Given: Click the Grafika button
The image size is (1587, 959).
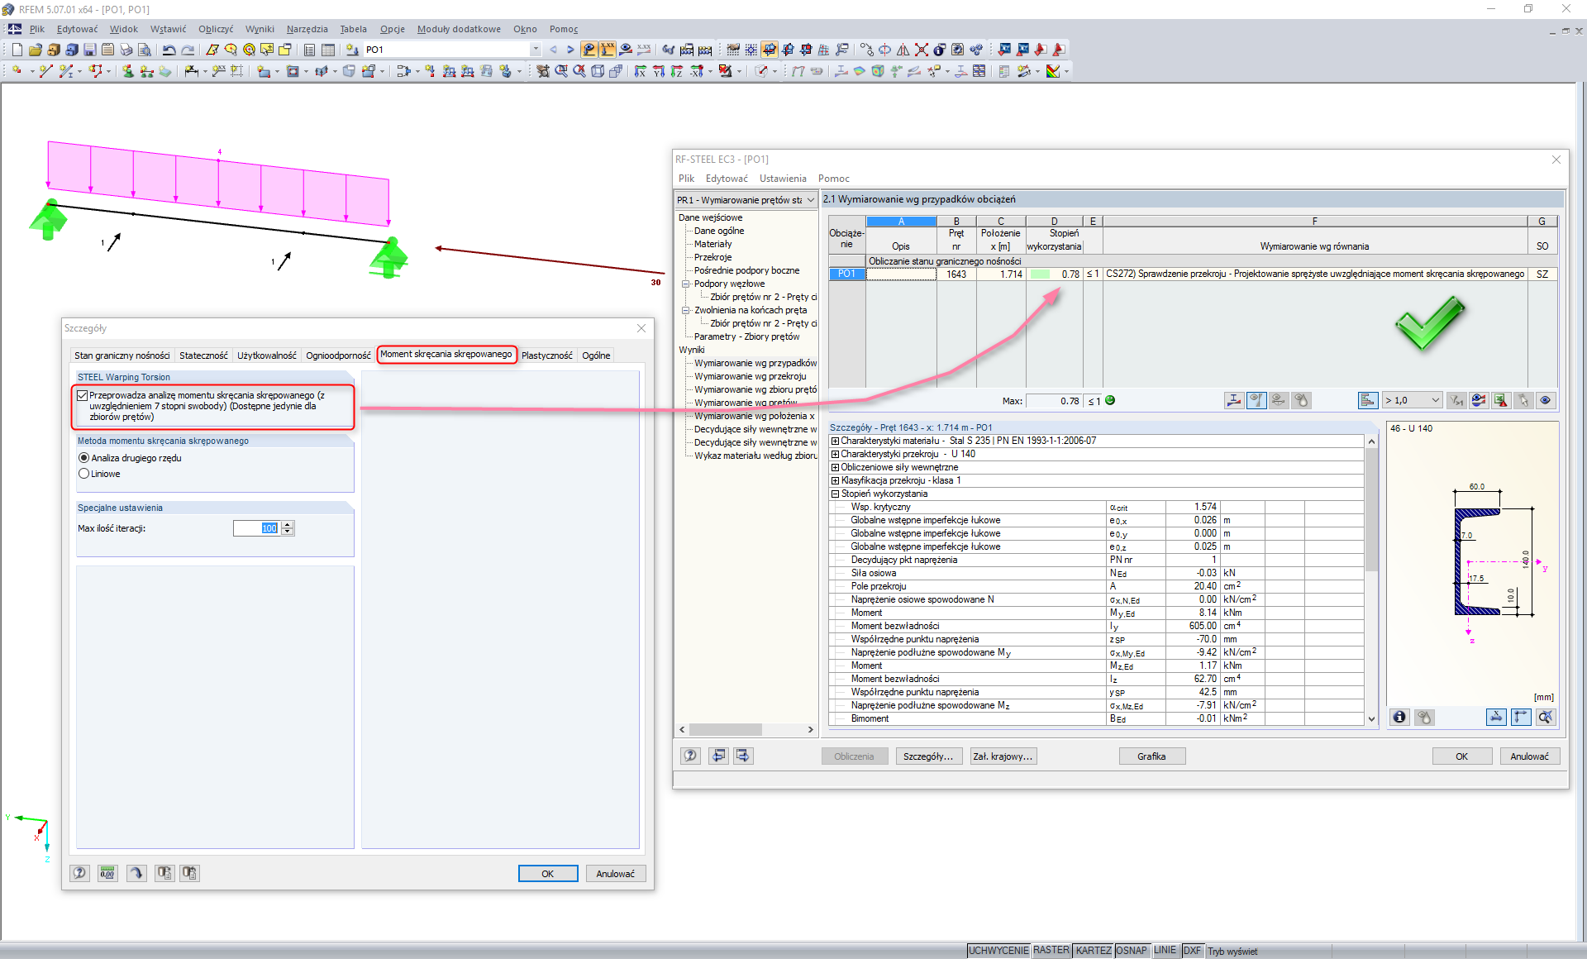Looking at the screenshot, I should pos(1151,756).
